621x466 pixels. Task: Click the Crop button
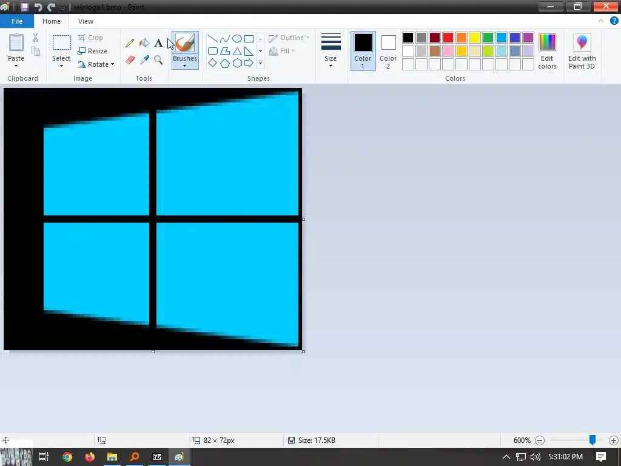click(x=90, y=38)
